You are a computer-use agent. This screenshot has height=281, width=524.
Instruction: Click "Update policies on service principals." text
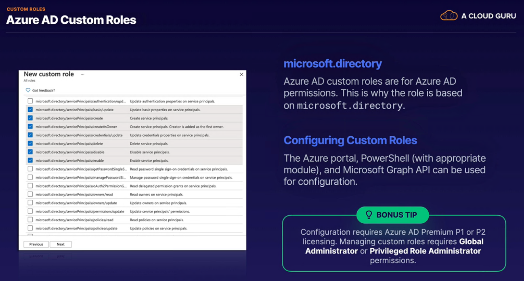[159, 228]
